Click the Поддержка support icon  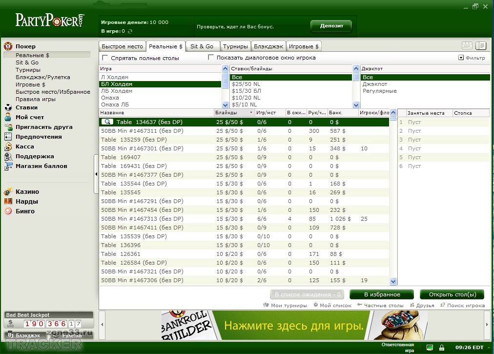[8, 156]
